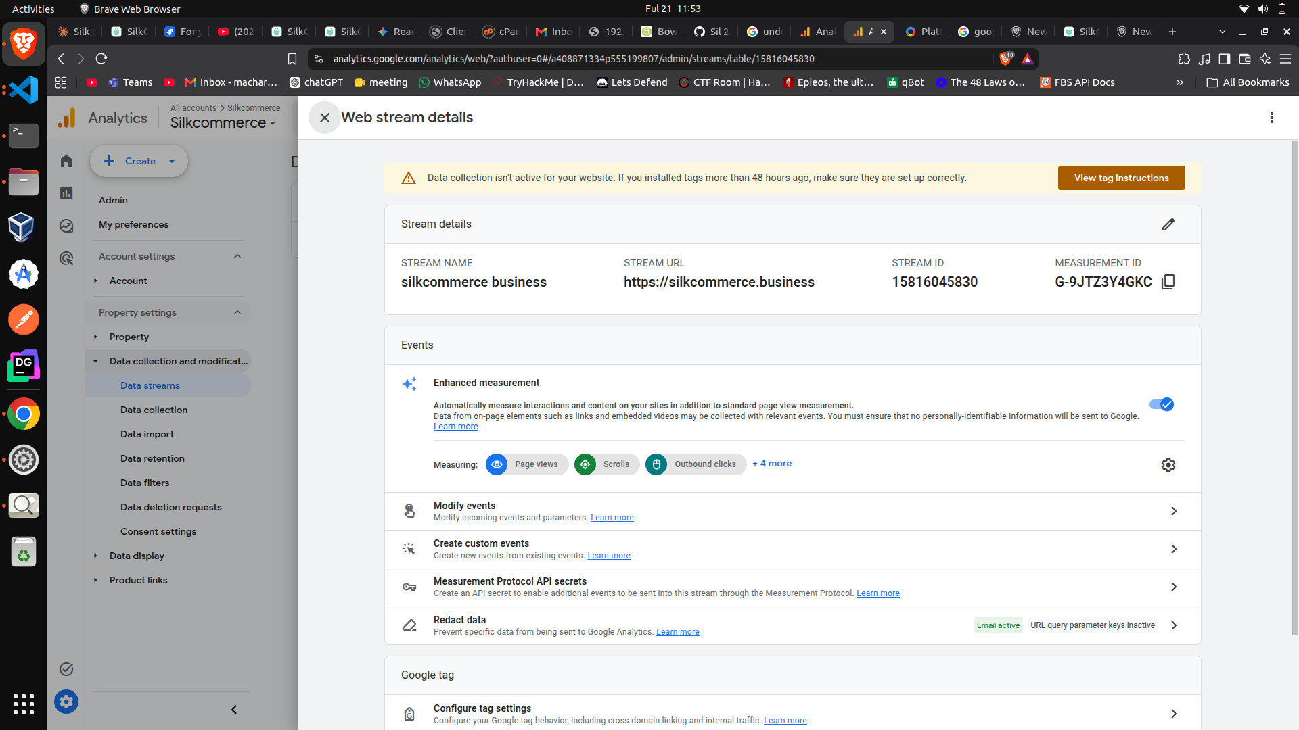This screenshot has height=730, width=1299.
Task: Click the browser address bar URL
Action: (574, 59)
